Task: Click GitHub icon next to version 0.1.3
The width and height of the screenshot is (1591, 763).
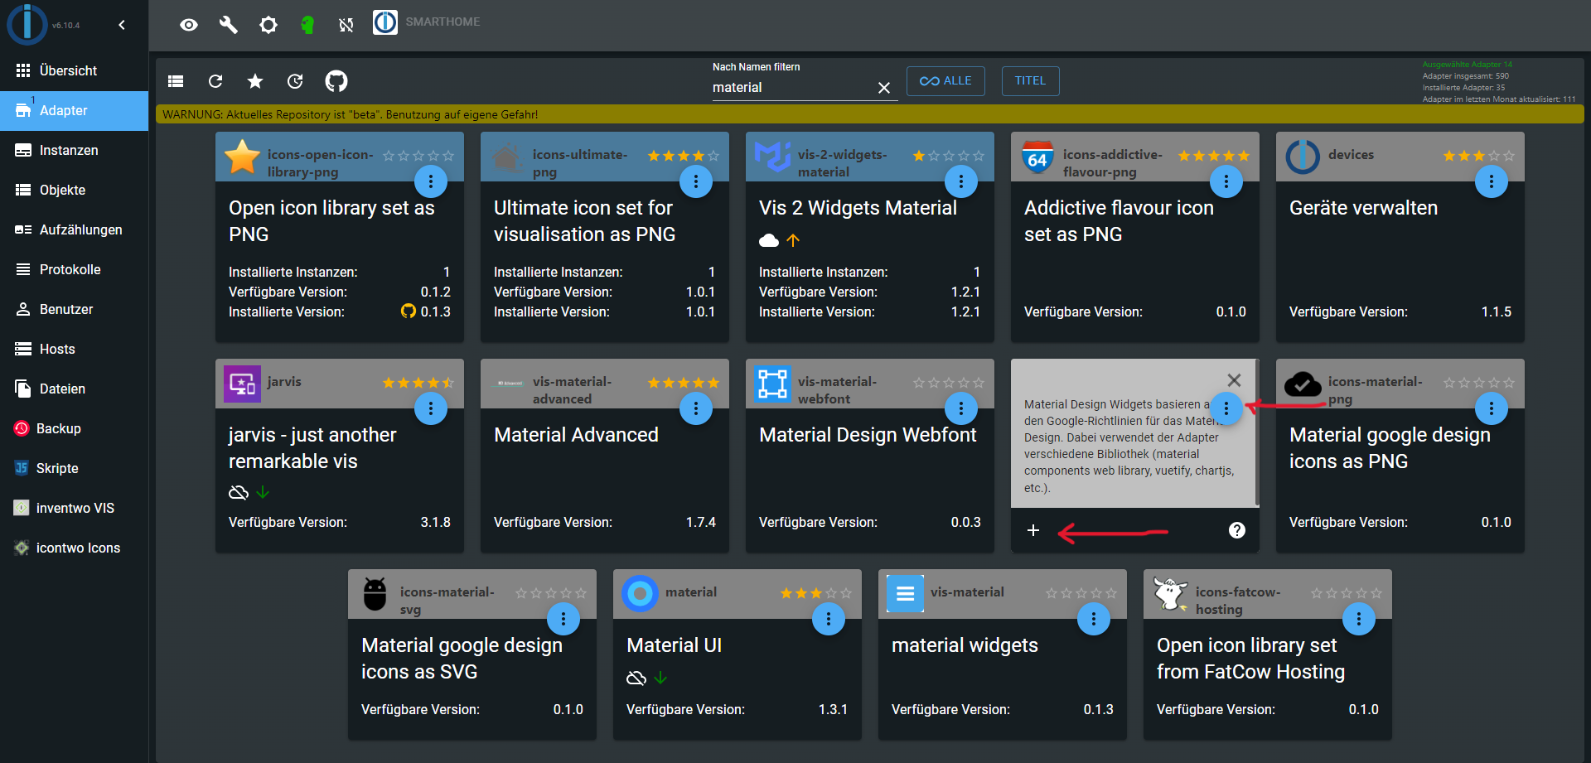Action: (x=409, y=311)
